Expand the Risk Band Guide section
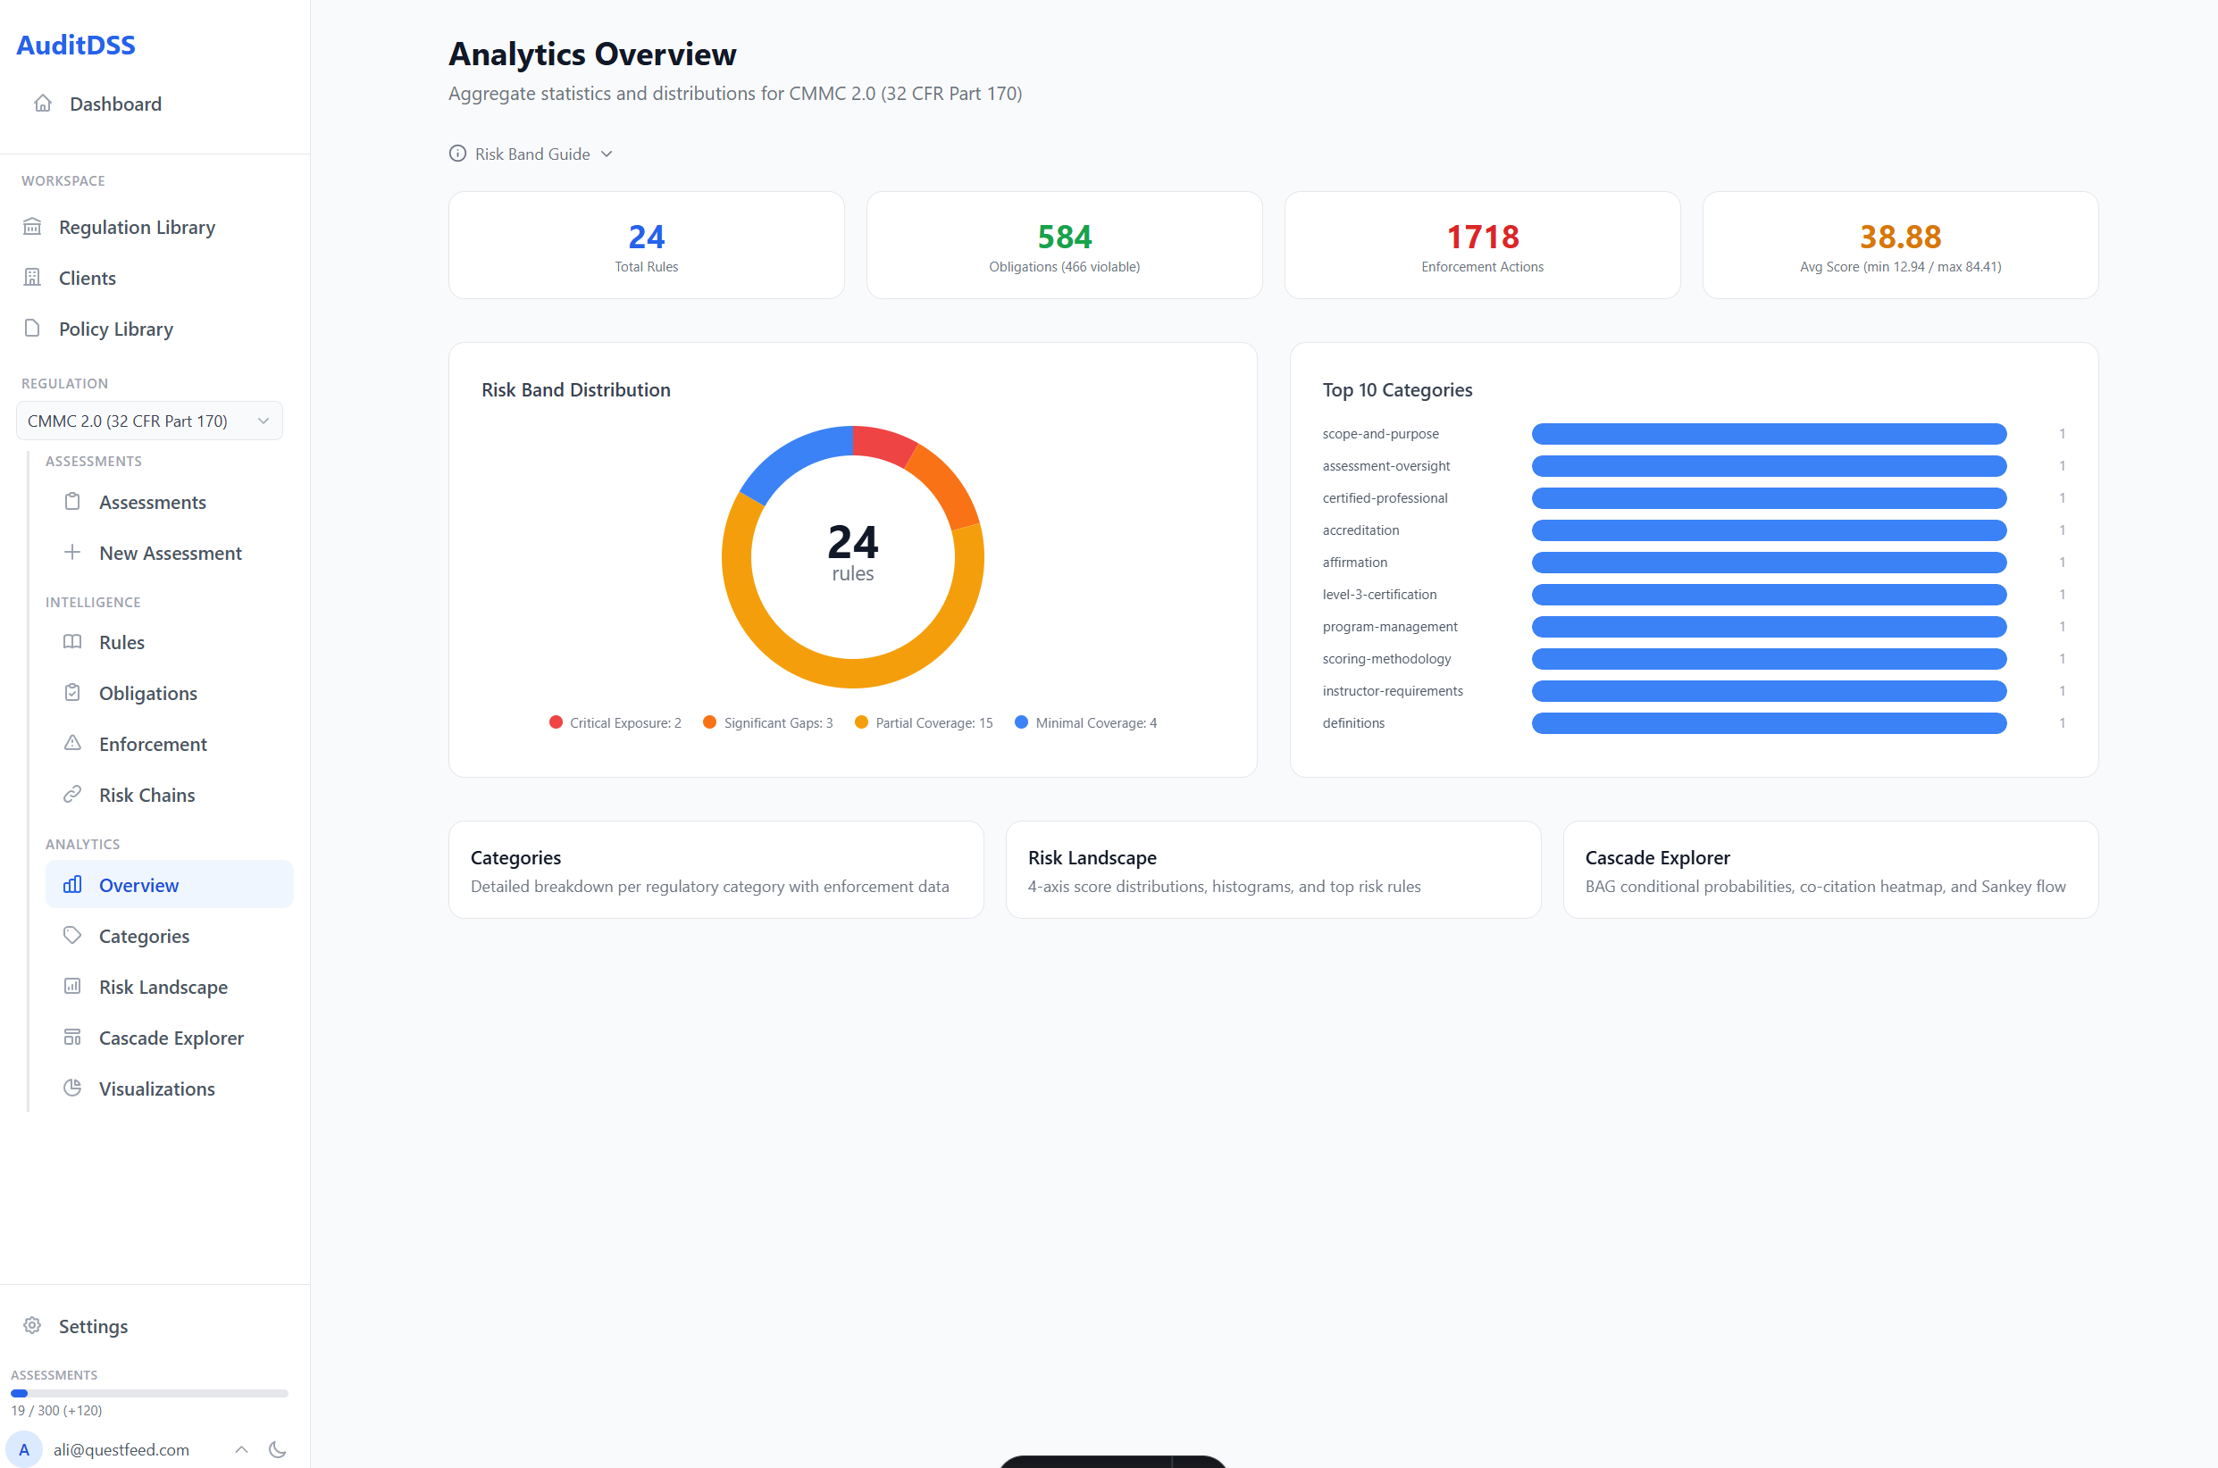 click(606, 154)
